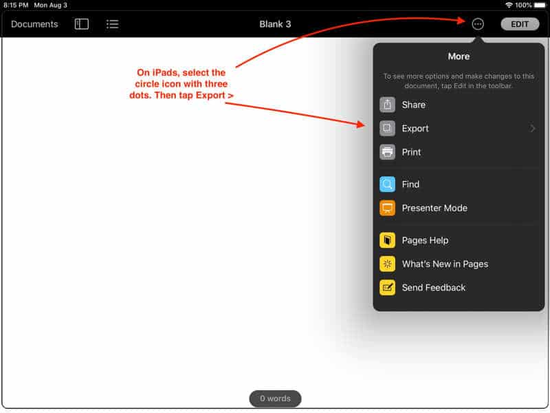
Task: Tap the Mon Aug 3 date
Action: click(x=50, y=6)
